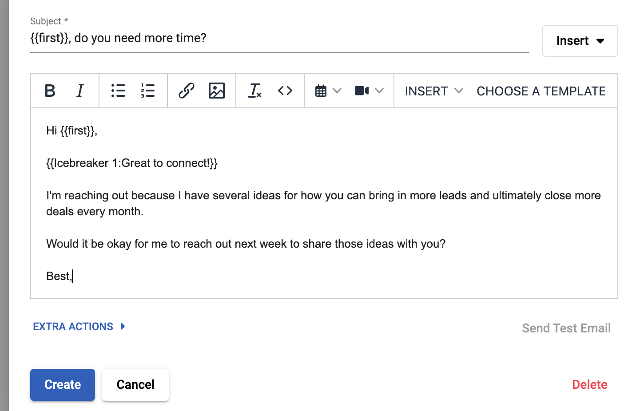Cancel the email step
The width and height of the screenshot is (636, 411).
[x=135, y=384]
